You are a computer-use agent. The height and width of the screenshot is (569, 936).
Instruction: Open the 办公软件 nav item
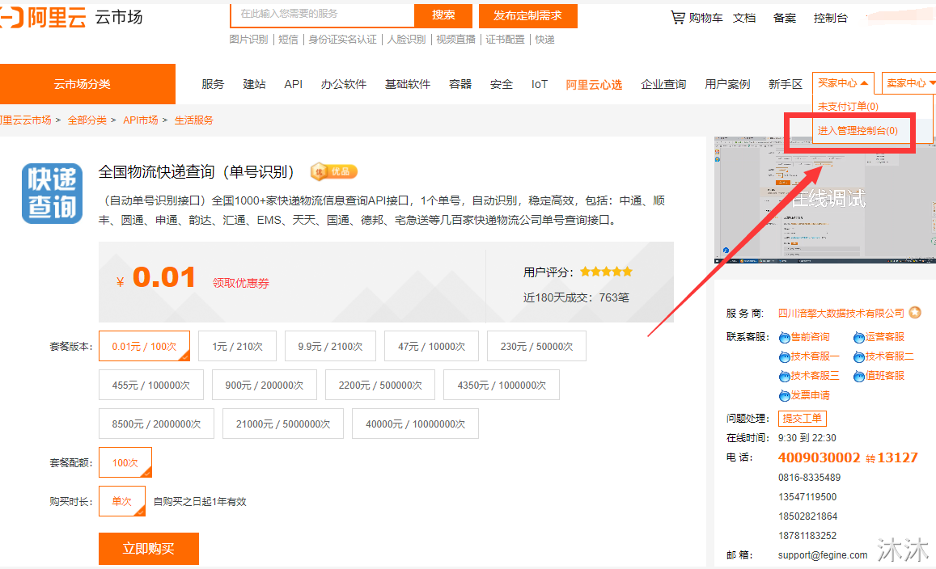pos(343,84)
